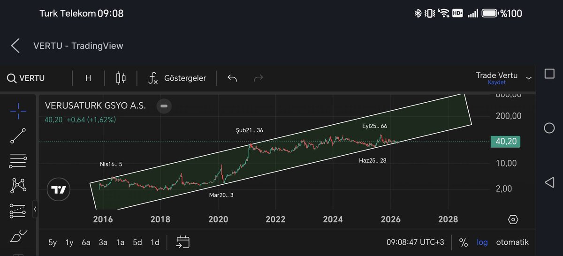Tap the Android recent apps square button
Viewport: 563px width, 256px height.
[x=549, y=74]
